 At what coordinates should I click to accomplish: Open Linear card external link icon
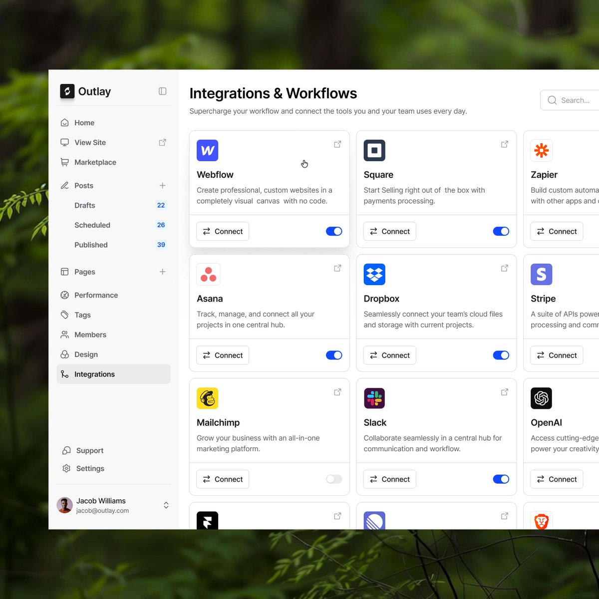point(505,516)
